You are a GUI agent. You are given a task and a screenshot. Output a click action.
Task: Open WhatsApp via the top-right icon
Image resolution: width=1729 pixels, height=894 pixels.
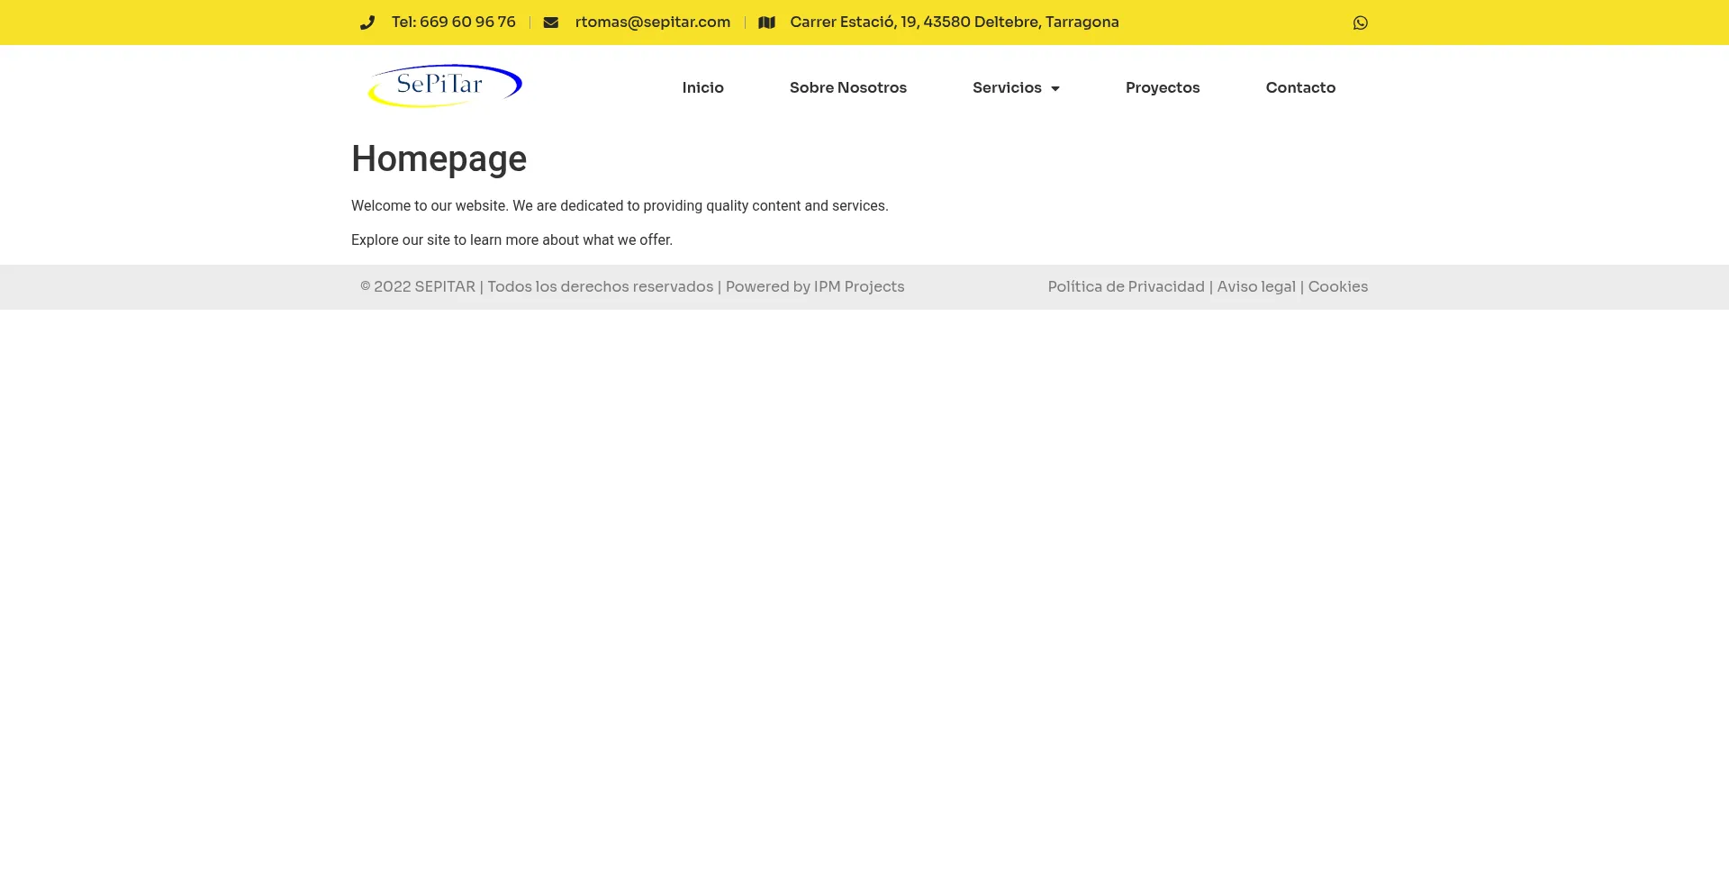[1361, 23]
